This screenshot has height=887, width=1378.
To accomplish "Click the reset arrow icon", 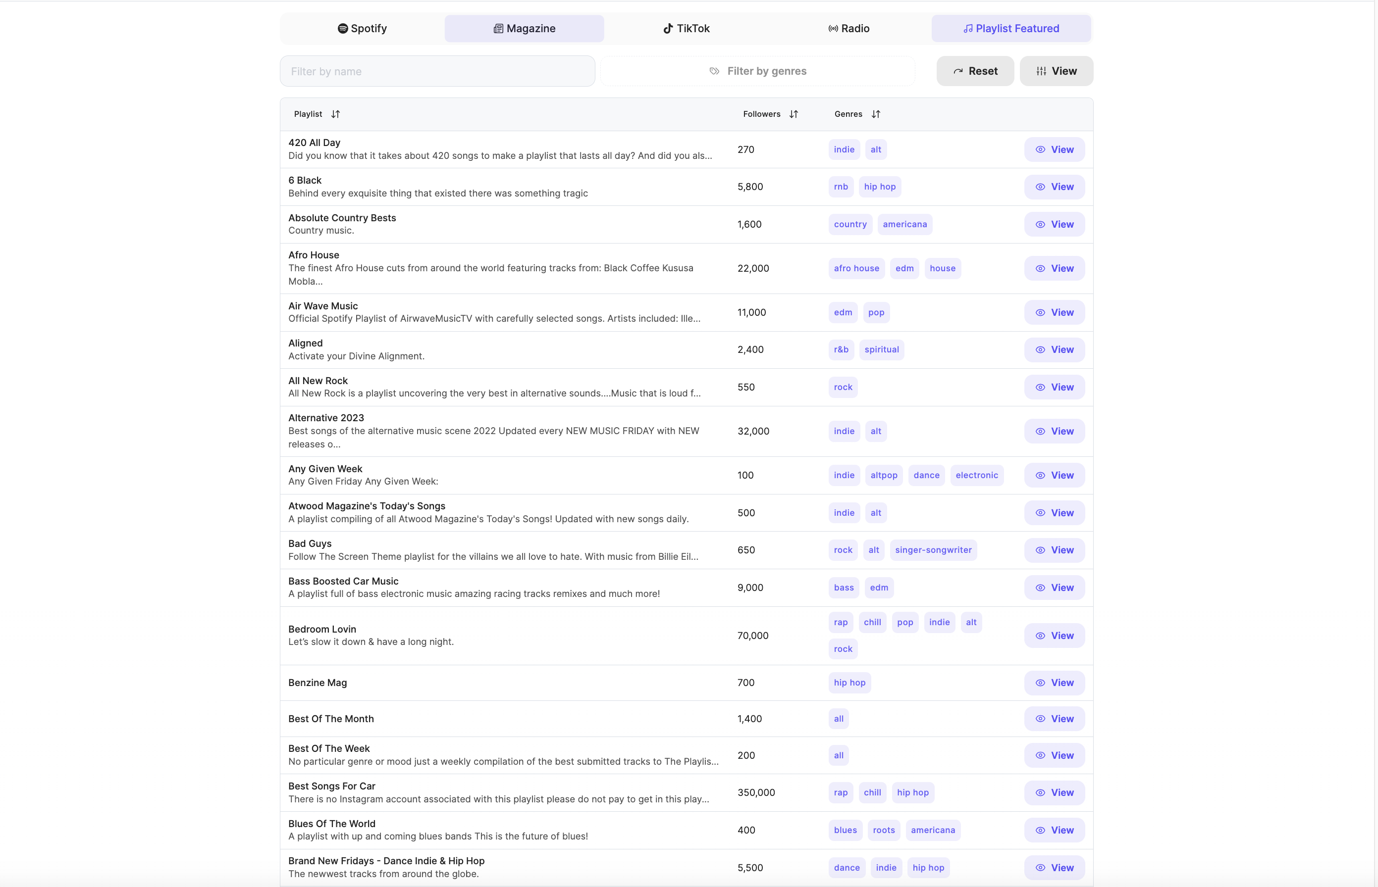I will [x=958, y=71].
